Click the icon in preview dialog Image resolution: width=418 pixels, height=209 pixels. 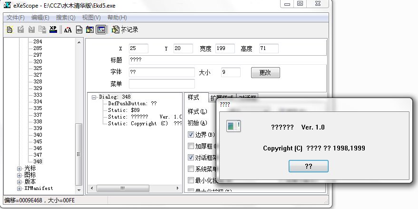(233, 126)
